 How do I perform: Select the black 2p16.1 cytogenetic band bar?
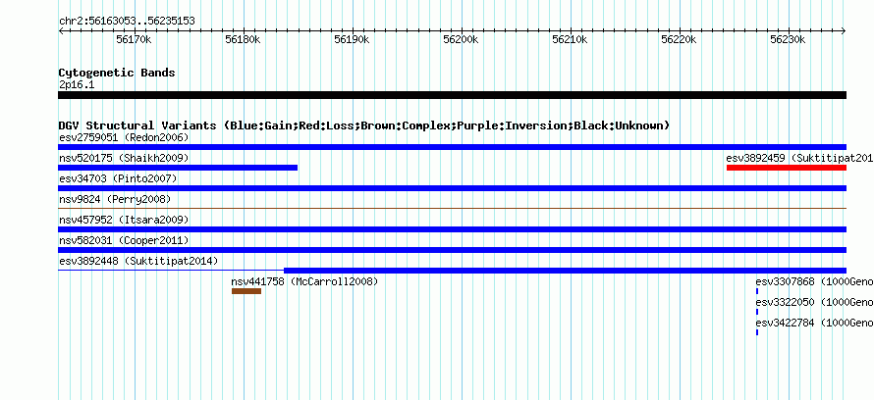(x=452, y=95)
